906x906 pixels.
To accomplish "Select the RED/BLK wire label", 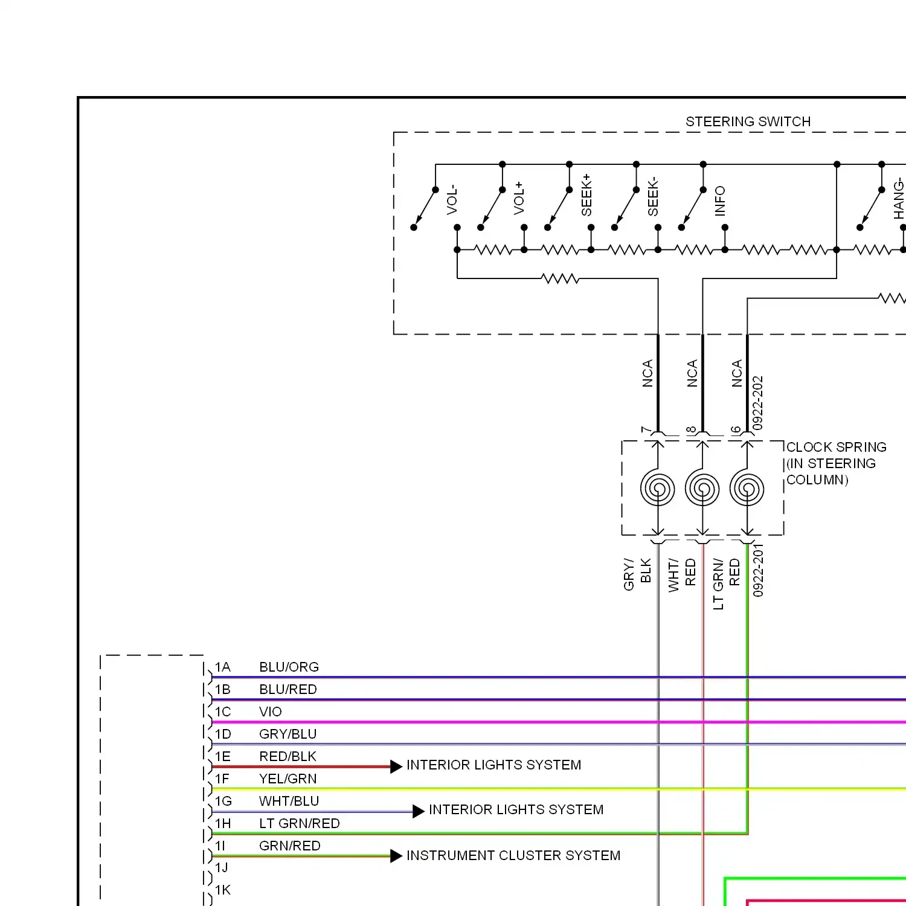I will (x=288, y=756).
